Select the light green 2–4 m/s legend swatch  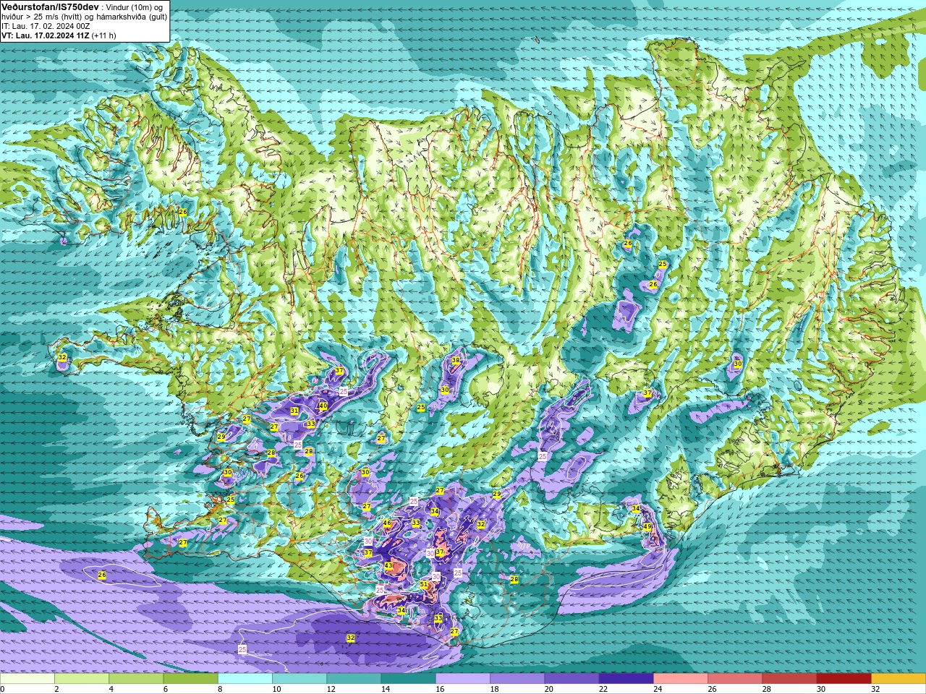[x=82, y=679]
